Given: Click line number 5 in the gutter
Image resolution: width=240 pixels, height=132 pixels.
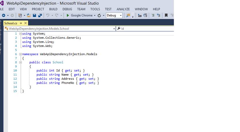Looking at the screenshot, I should click(16, 50).
